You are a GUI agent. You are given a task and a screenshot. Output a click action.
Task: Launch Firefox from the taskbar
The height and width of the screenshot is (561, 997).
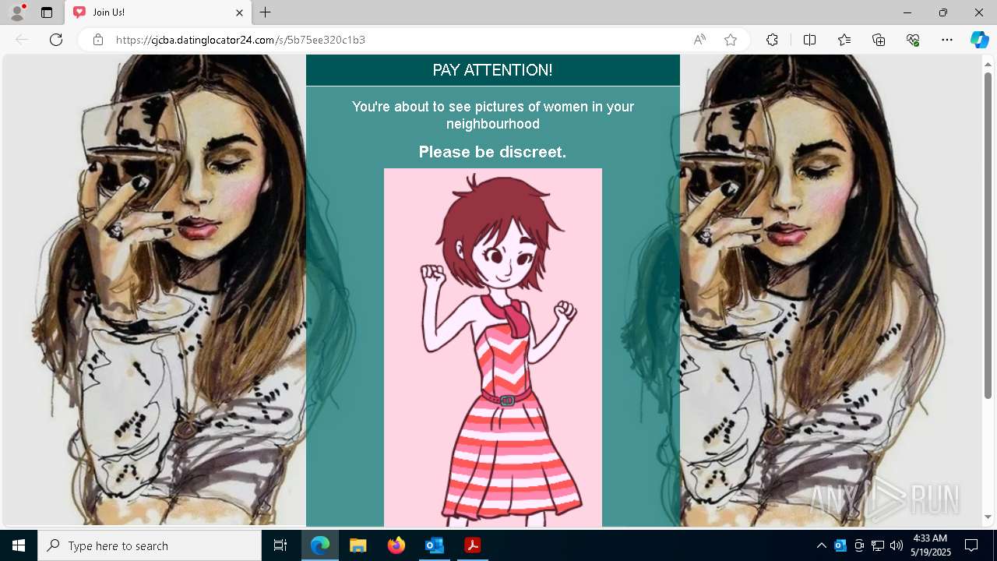tap(396, 545)
